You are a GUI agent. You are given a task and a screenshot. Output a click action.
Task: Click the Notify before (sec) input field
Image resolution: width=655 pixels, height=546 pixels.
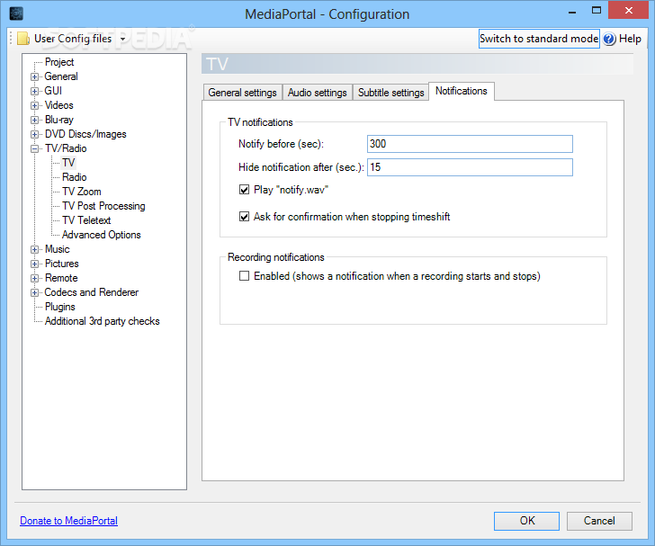470,144
